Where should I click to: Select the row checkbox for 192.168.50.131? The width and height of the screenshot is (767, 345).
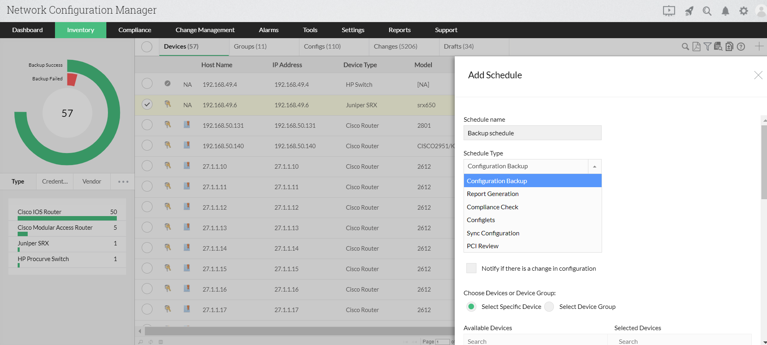pyautogui.click(x=147, y=125)
